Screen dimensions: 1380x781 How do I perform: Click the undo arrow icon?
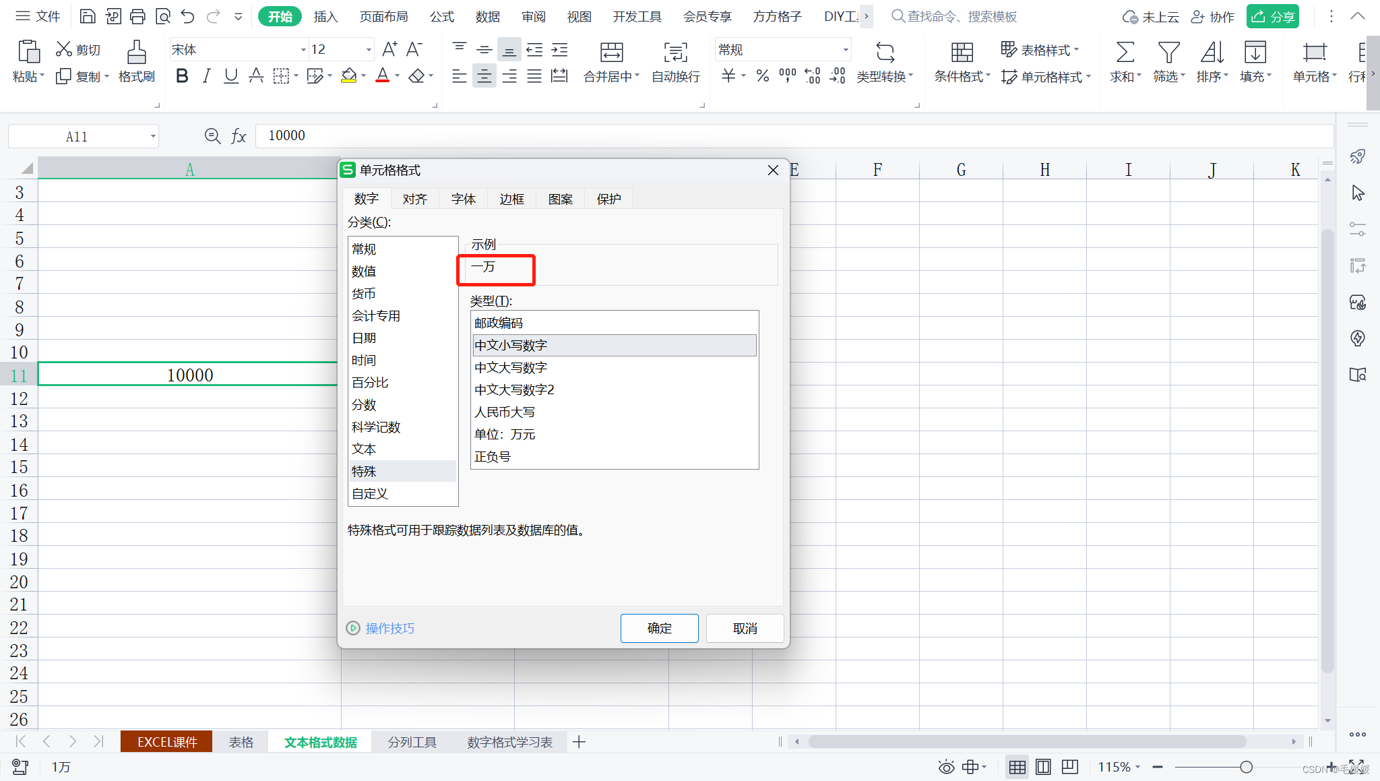click(188, 16)
